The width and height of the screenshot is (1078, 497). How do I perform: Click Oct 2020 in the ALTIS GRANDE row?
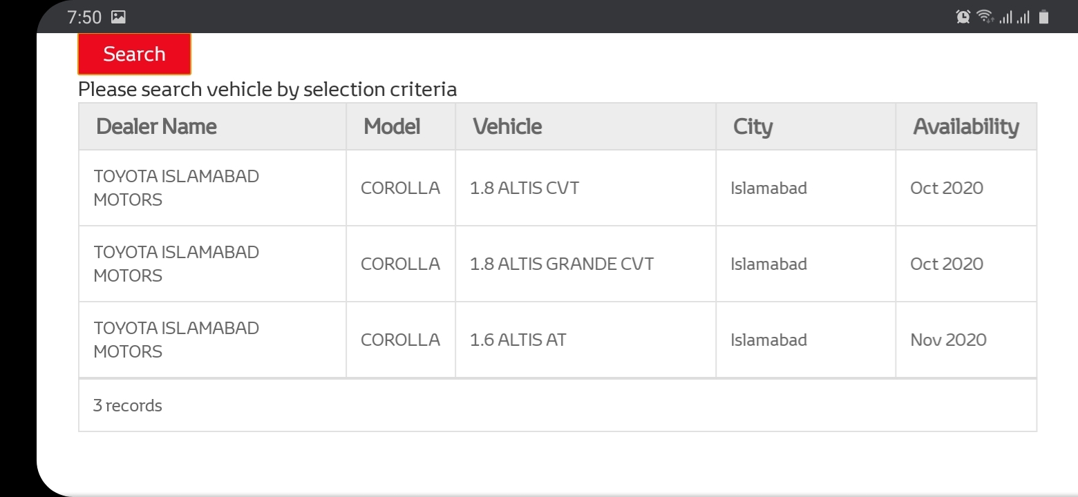click(947, 264)
